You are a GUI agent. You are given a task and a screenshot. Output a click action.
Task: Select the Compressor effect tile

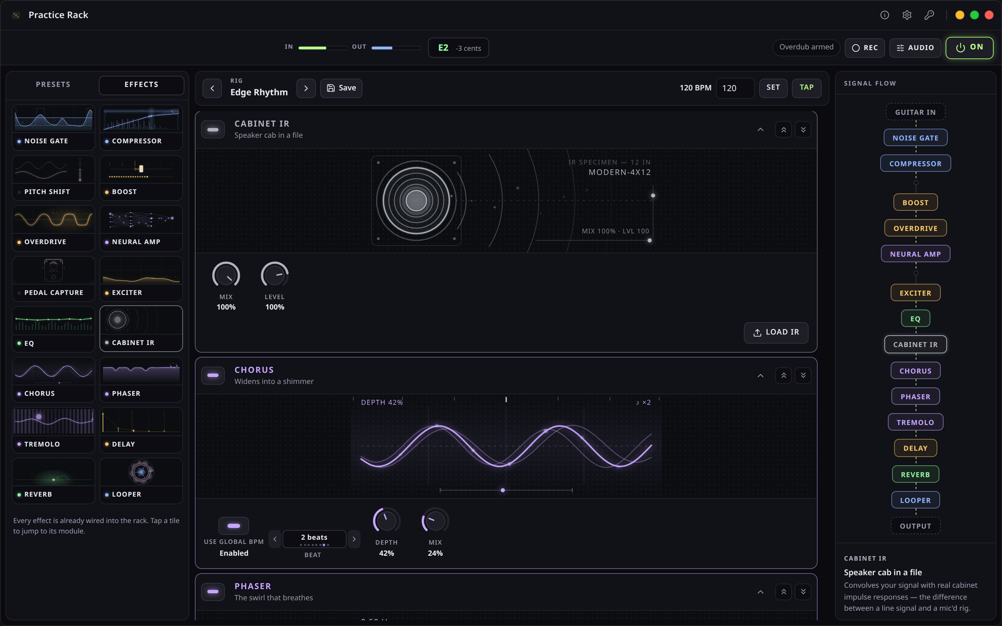(x=141, y=128)
